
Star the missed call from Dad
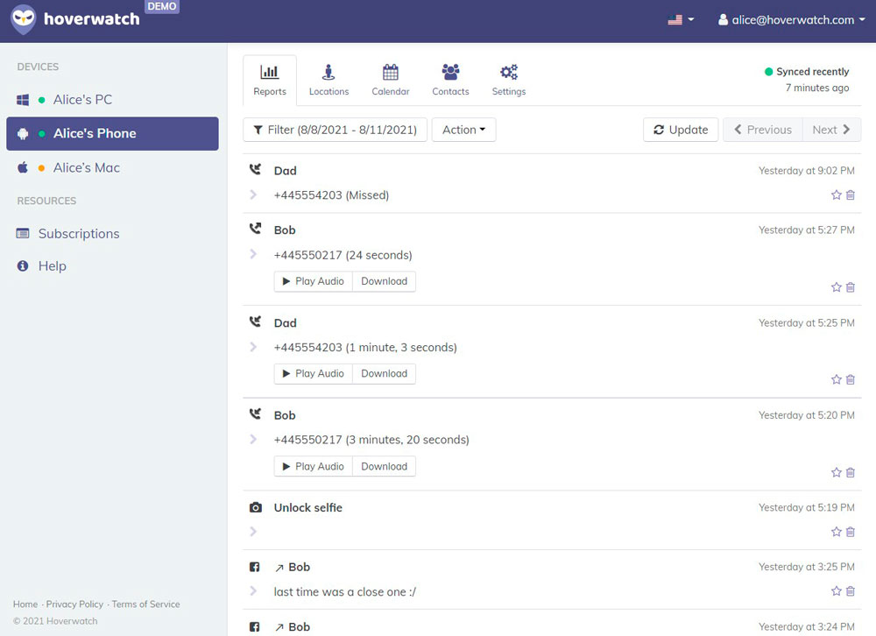point(836,195)
